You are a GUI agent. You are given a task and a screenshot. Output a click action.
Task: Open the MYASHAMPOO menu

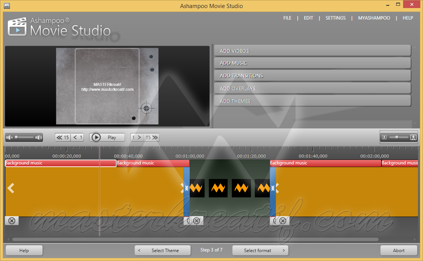pos(374,18)
